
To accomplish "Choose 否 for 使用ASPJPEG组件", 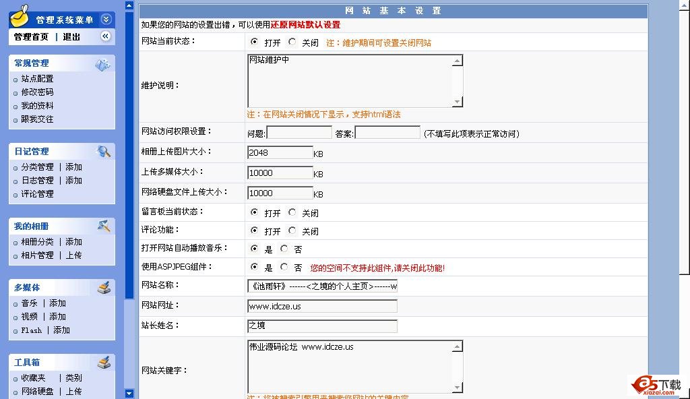I will click(284, 267).
